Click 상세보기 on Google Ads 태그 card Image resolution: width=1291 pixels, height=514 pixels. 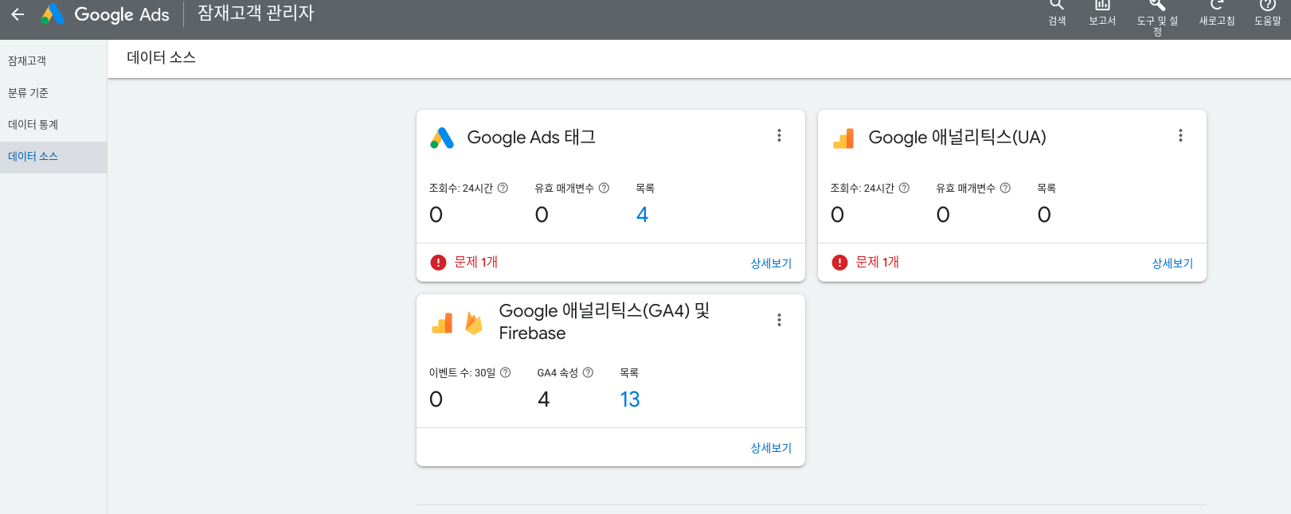click(771, 263)
